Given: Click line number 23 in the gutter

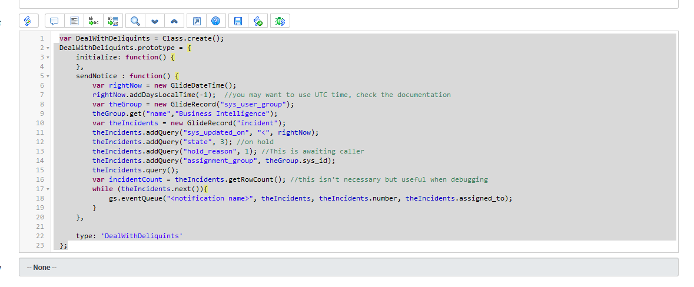Looking at the screenshot, I should pyautogui.click(x=40, y=245).
